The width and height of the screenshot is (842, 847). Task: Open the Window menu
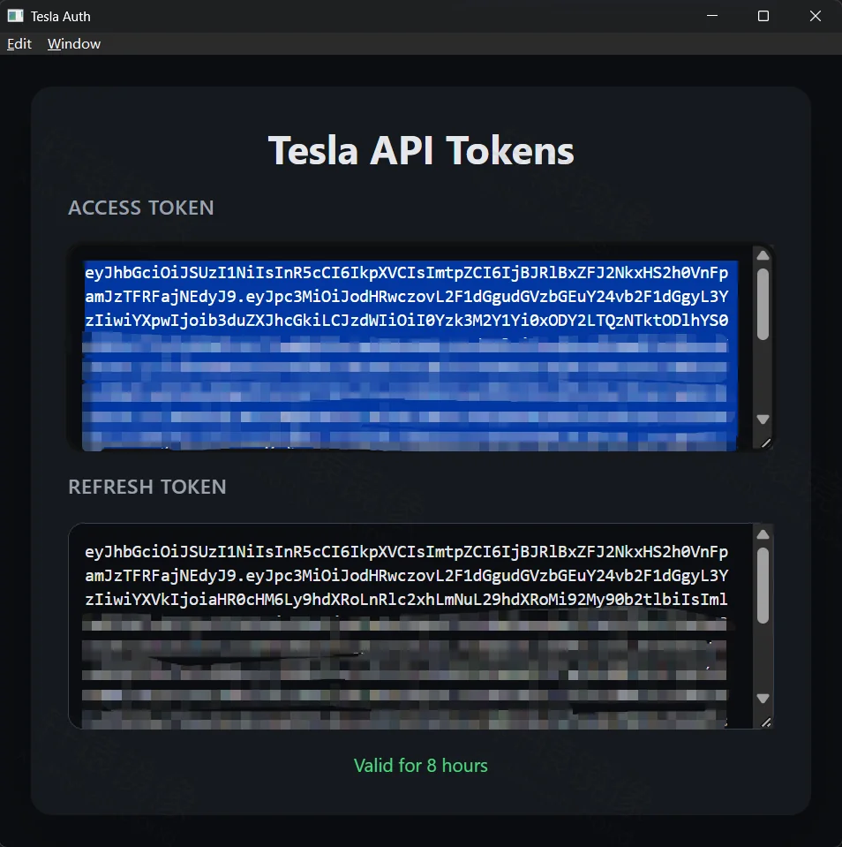pyautogui.click(x=74, y=44)
